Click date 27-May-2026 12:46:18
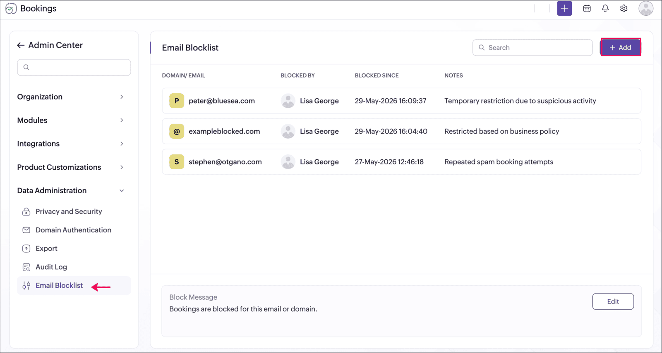 [x=389, y=162]
